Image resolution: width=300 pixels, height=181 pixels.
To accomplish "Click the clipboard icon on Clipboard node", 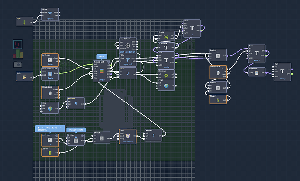I will (257, 72).
